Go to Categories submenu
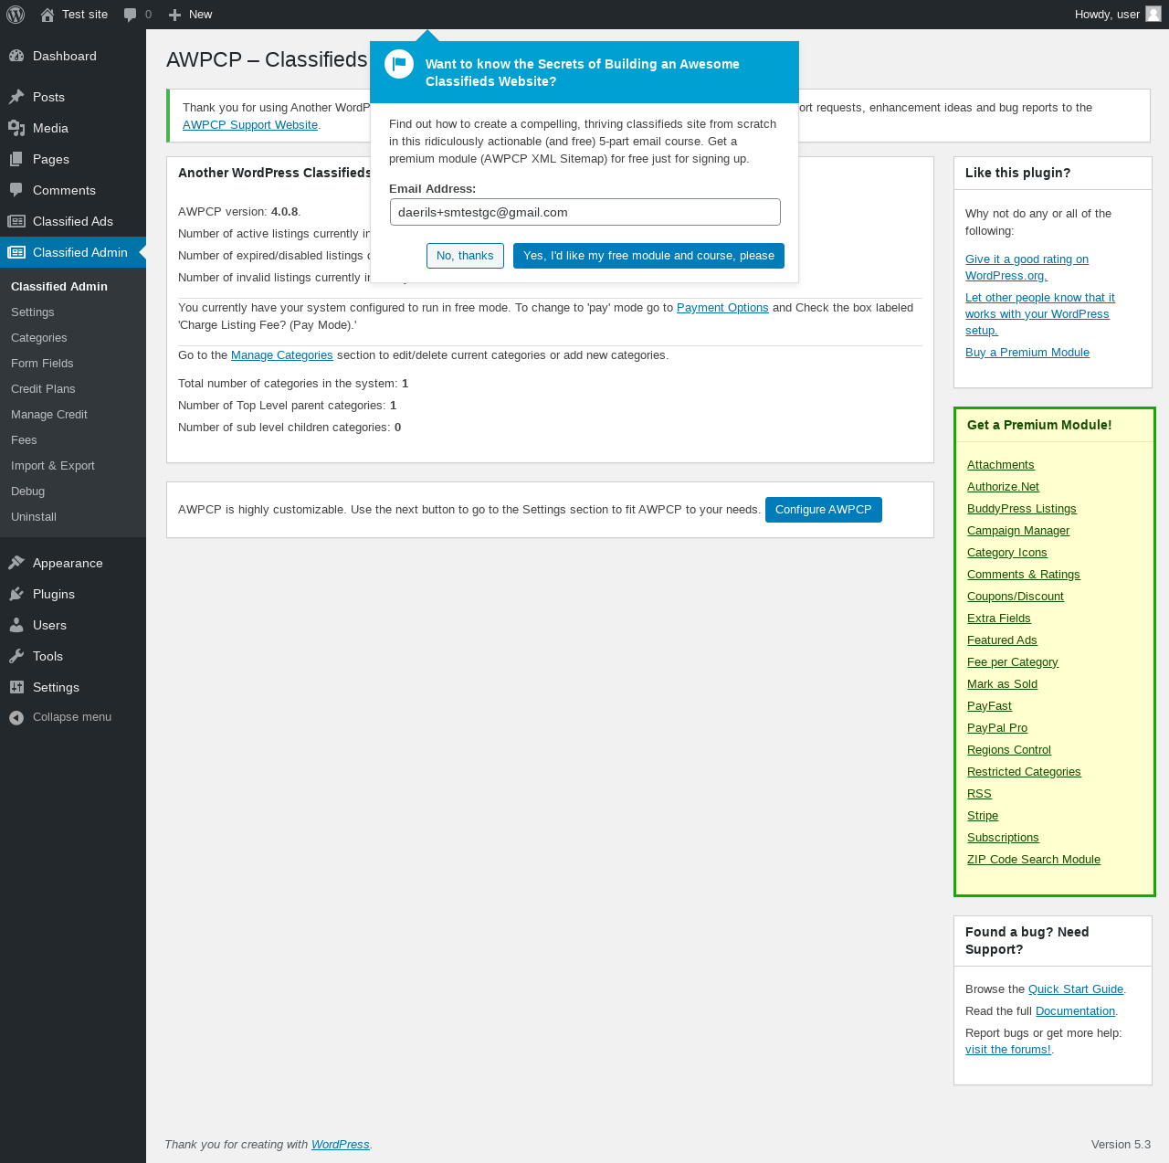 click(x=39, y=337)
